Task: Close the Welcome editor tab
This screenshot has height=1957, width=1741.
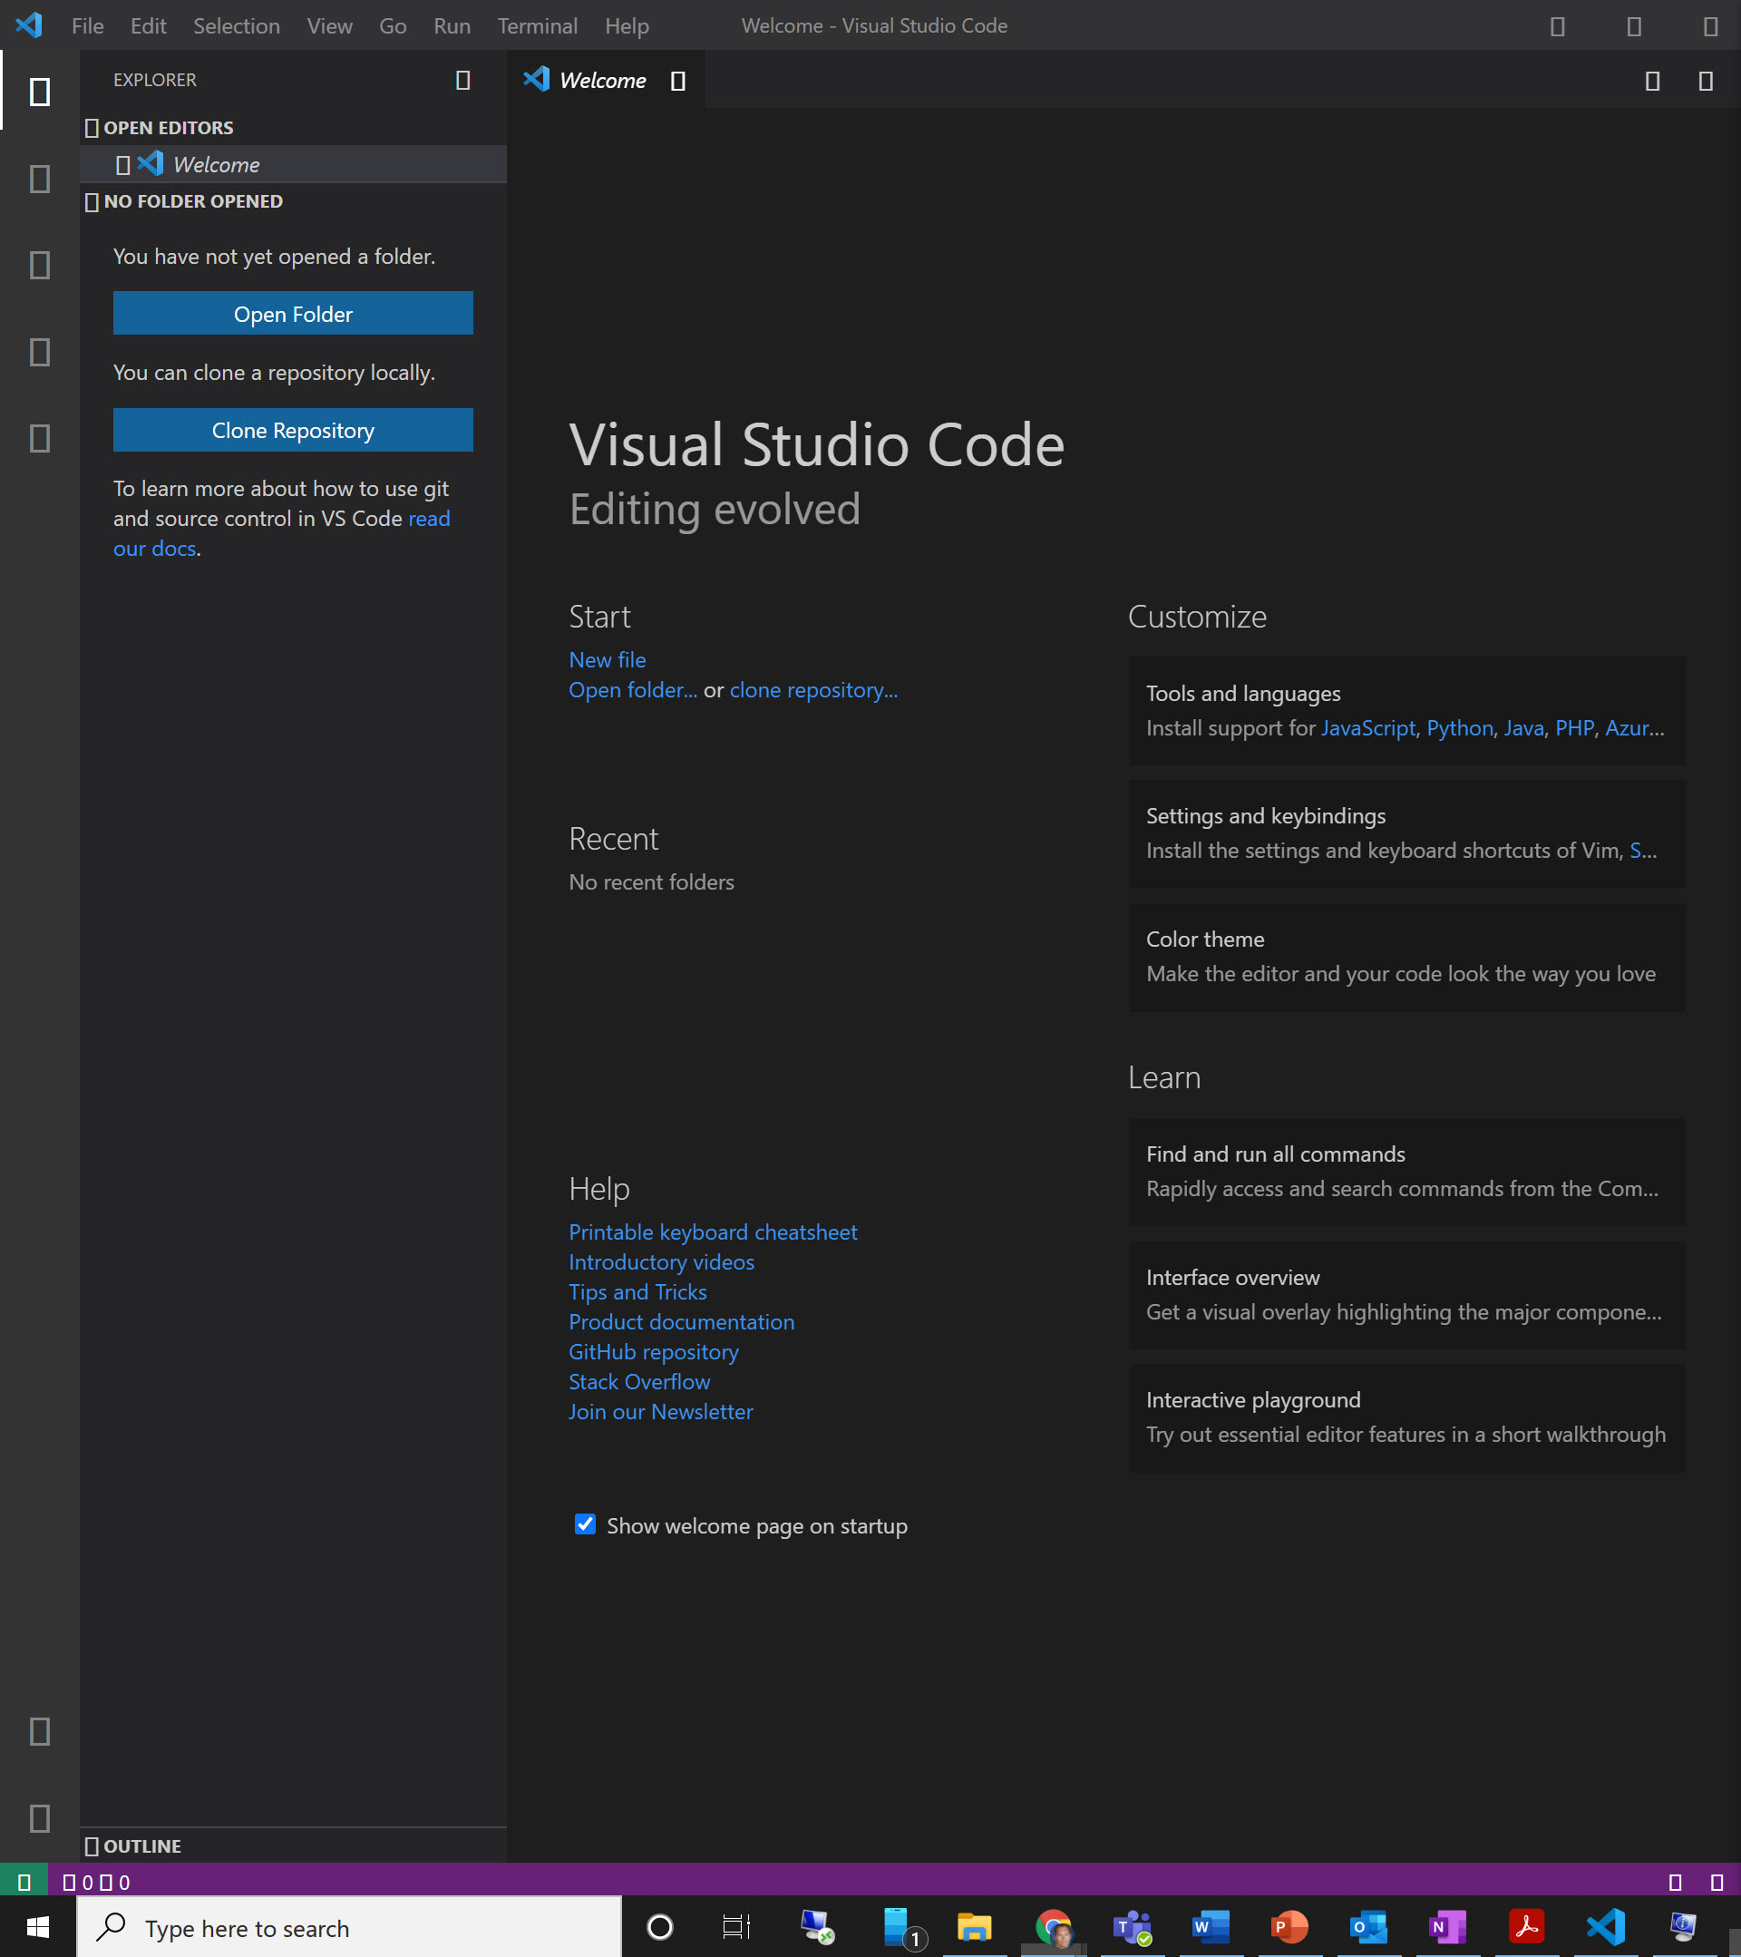Action: 677,82
